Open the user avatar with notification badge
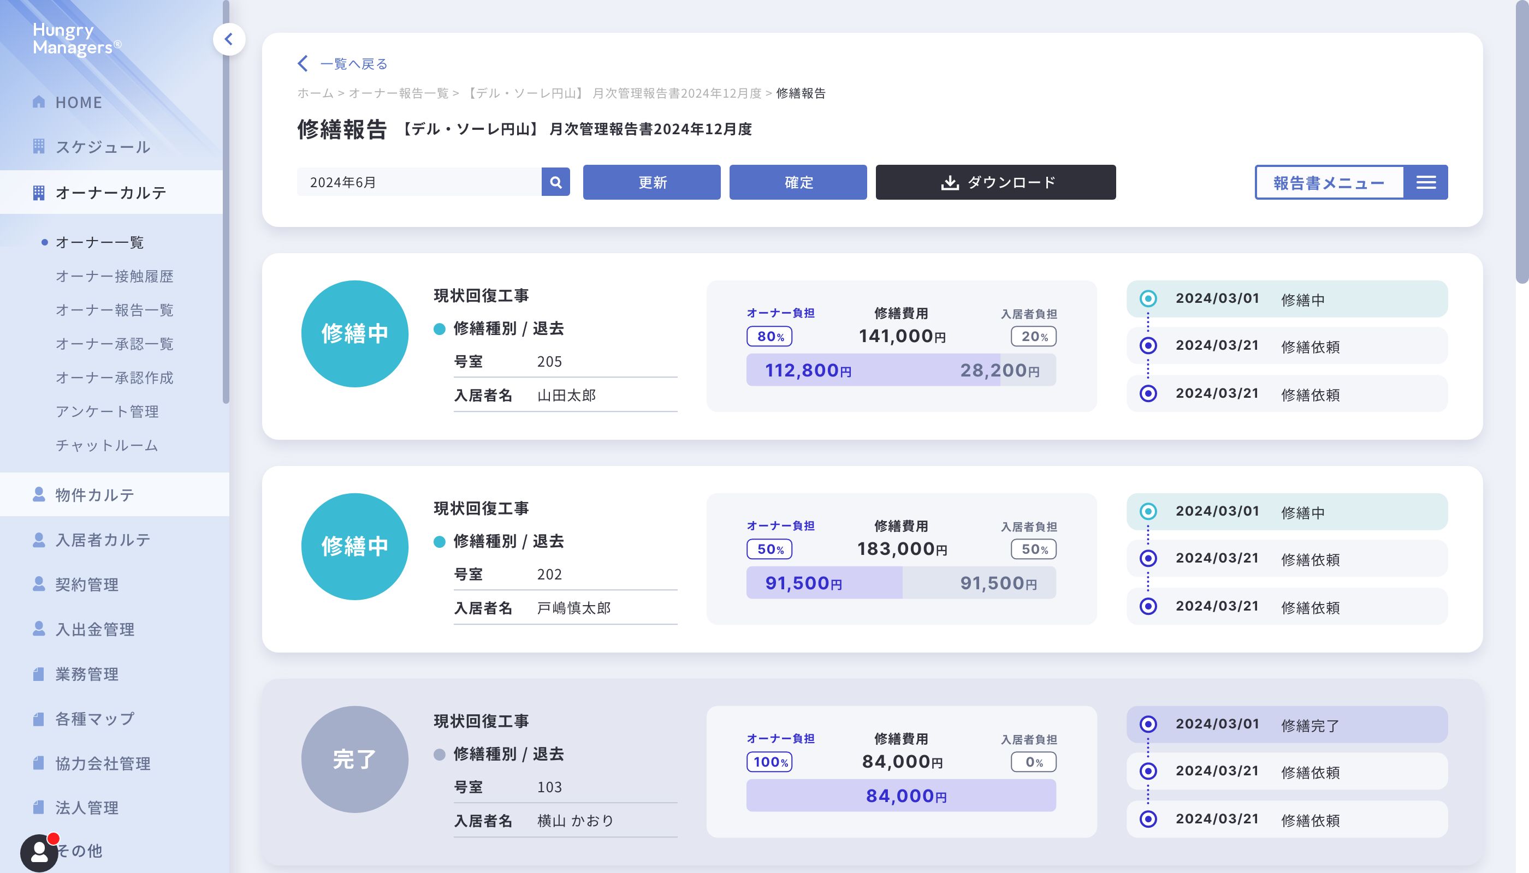The width and height of the screenshot is (1529, 873). [40, 852]
